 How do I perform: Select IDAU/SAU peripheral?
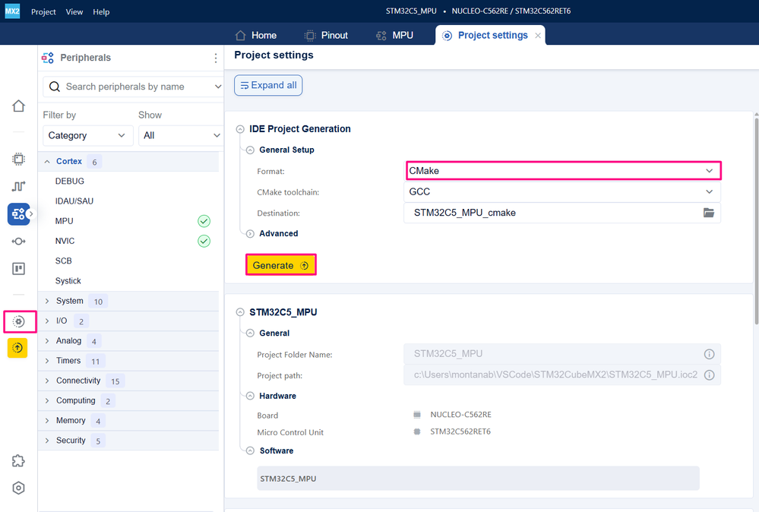[x=74, y=201]
